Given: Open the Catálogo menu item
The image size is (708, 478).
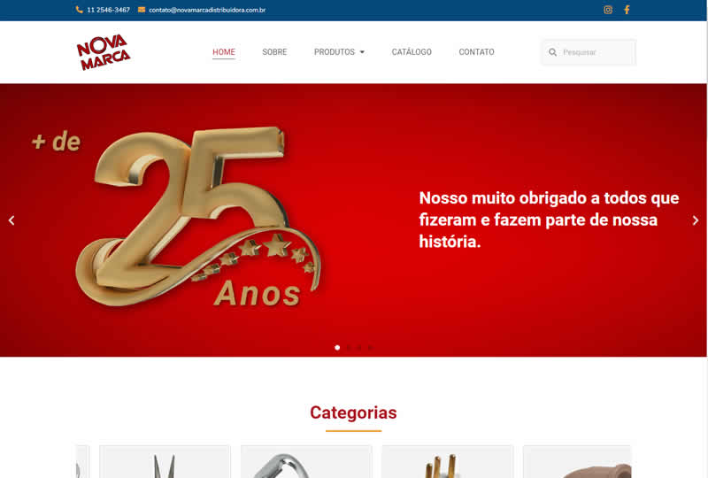Looking at the screenshot, I should (x=412, y=52).
